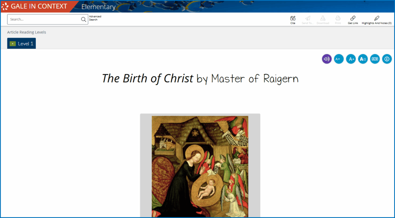Open Highlights And Notes highlighter icon
The image size is (395, 218).
tap(376, 18)
